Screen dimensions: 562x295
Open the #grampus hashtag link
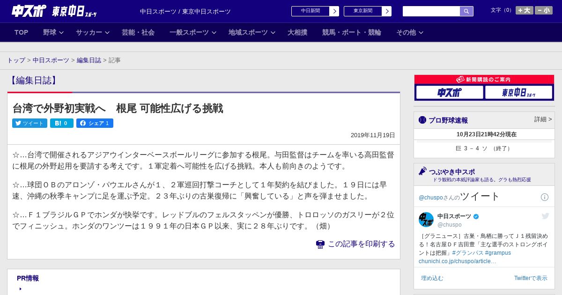tap(498, 253)
